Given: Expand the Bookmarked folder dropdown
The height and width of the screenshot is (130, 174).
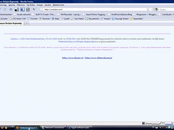Looking at the screenshot, I should pyautogui.click(x=6, y=14).
